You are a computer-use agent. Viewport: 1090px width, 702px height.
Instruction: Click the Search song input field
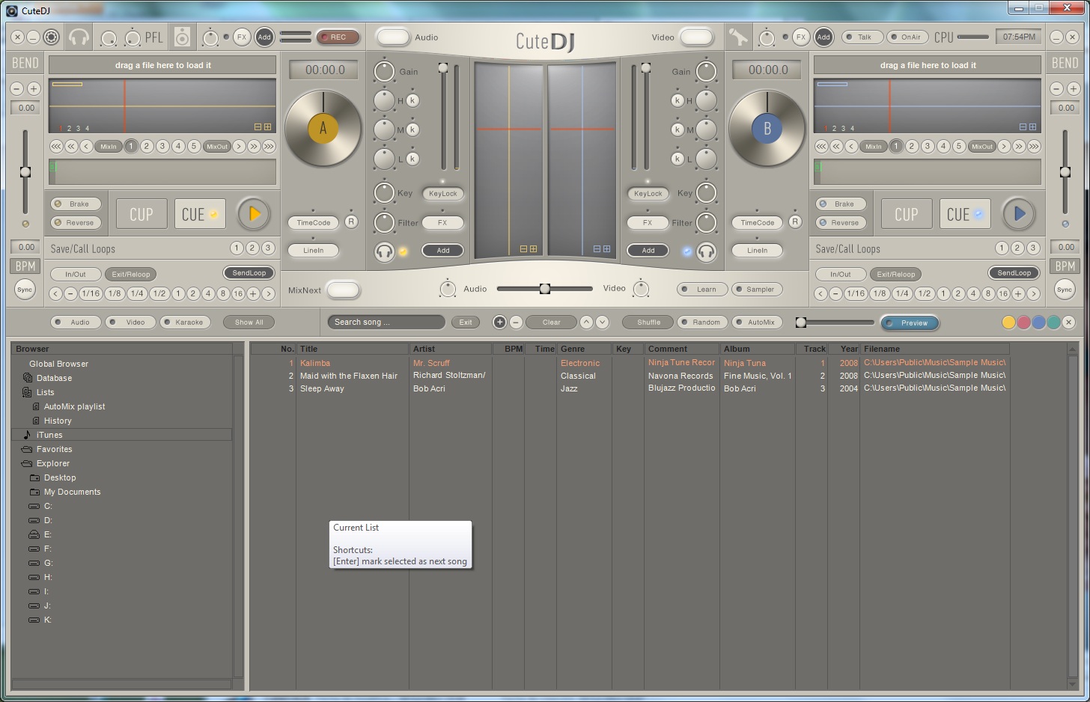click(386, 322)
